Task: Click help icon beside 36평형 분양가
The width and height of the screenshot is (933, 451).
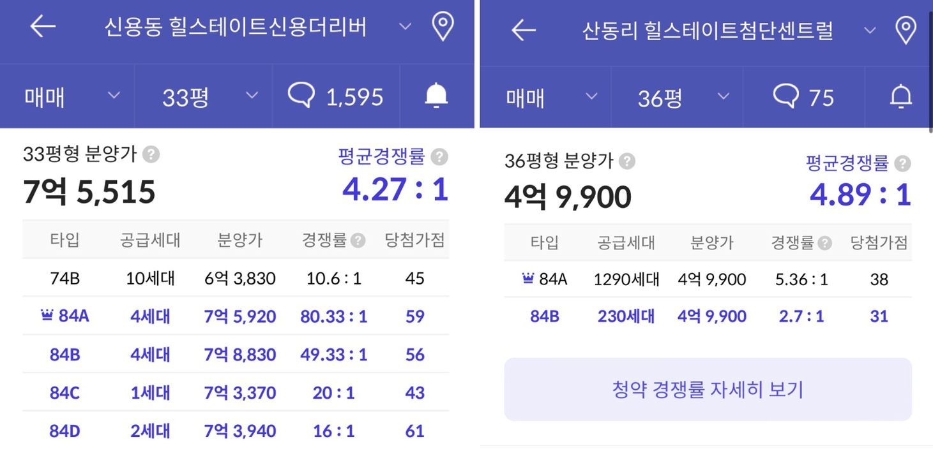Action: click(627, 161)
